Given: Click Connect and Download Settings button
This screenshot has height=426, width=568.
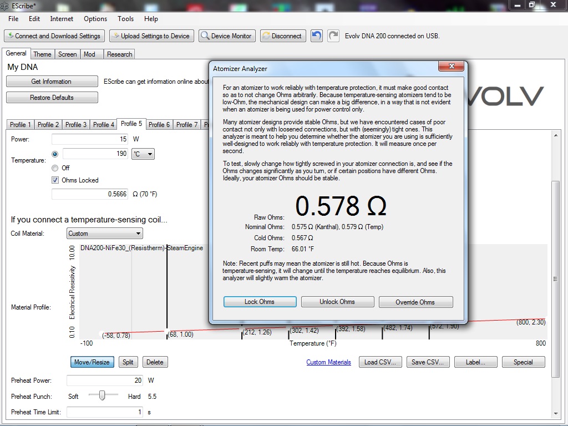Looking at the screenshot, I should click(x=54, y=36).
